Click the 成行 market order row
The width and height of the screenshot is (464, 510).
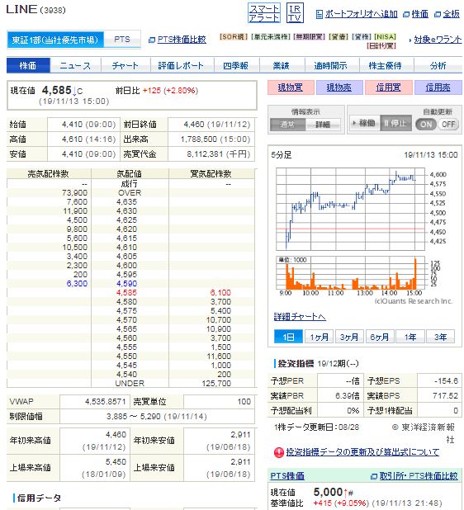pyautogui.click(x=130, y=184)
